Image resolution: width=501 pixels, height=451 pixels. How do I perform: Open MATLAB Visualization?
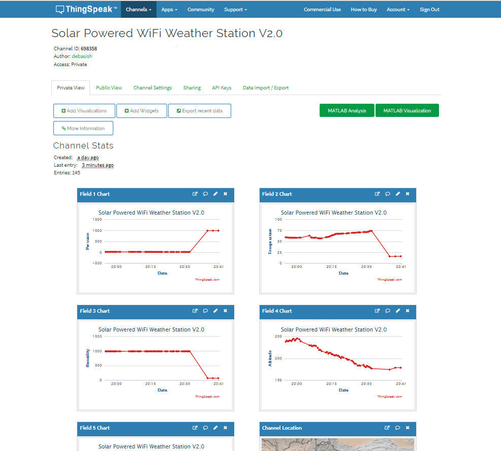[407, 111]
